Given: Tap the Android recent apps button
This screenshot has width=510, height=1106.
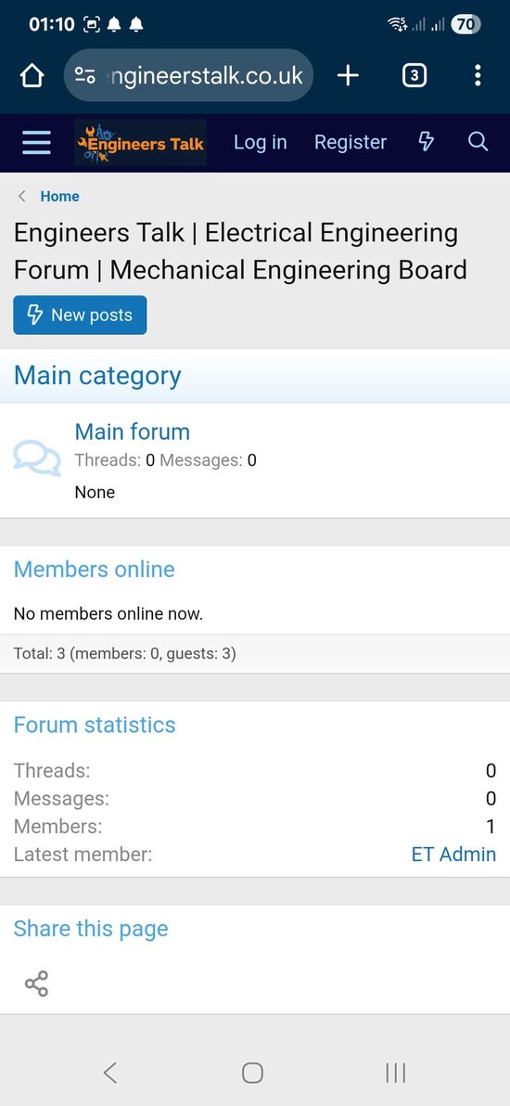Looking at the screenshot, I should pos(396,1073).
